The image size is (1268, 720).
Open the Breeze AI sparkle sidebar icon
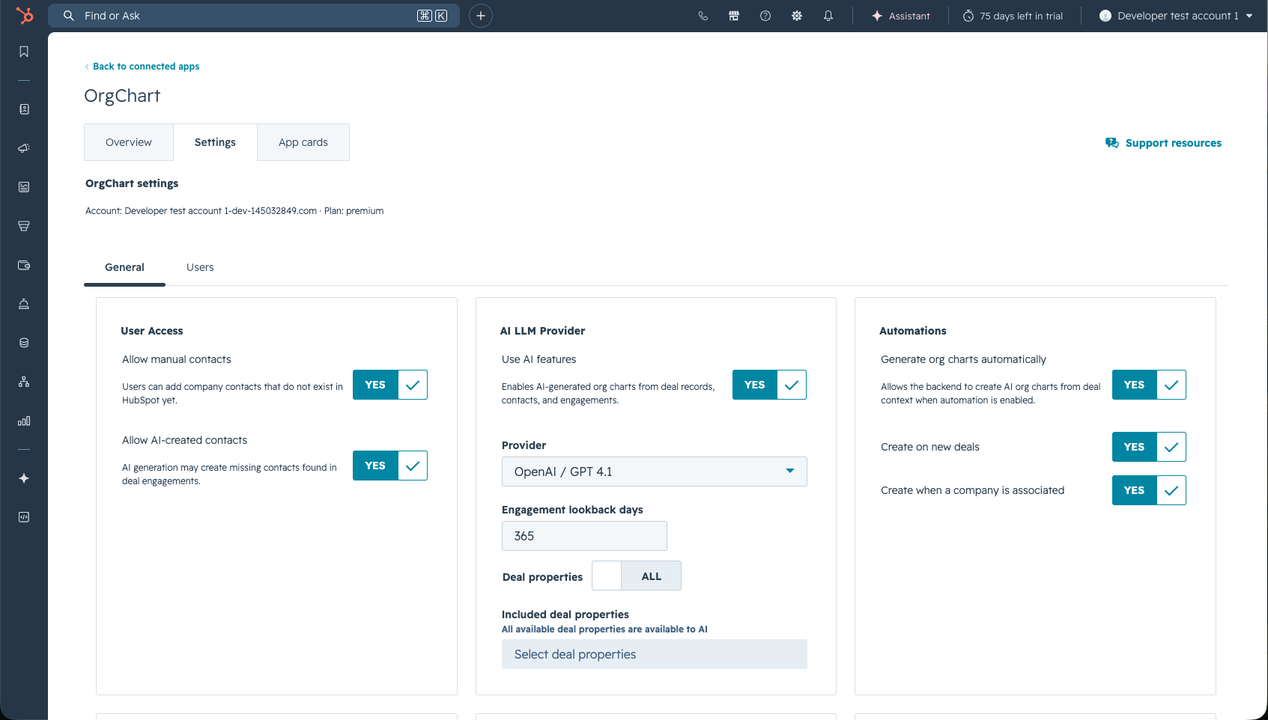coord(24,478)
